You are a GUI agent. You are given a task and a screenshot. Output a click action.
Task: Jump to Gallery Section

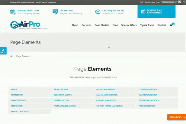tap(61, 100)
